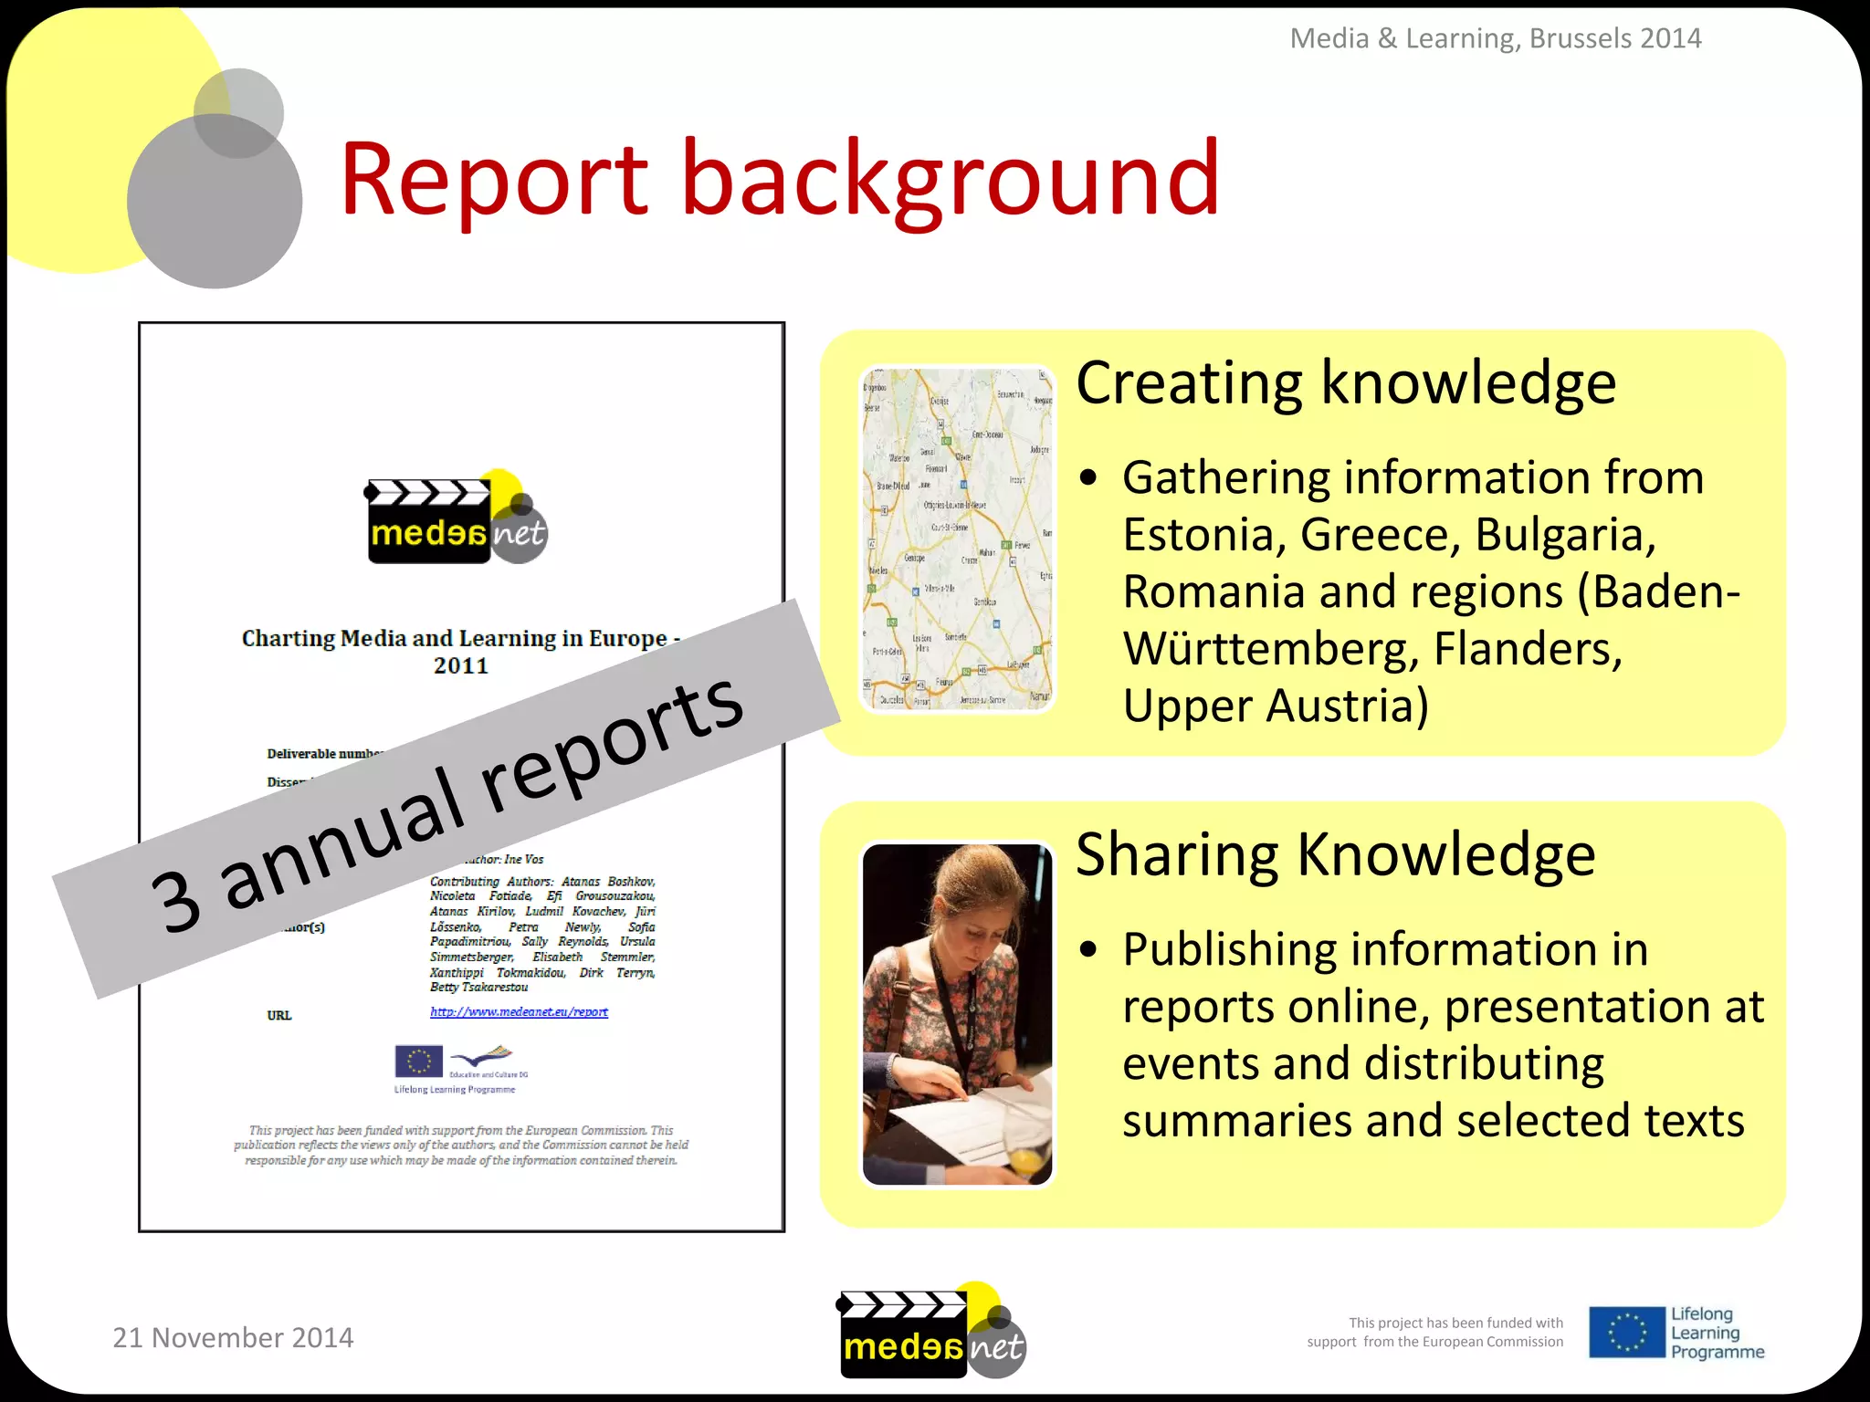Click the report cover page image
The image size is (1870, 1402).
(x=461, y=777)
